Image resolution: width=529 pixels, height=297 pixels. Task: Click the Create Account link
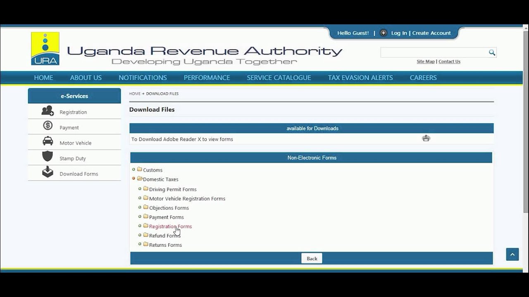[431, 33]
